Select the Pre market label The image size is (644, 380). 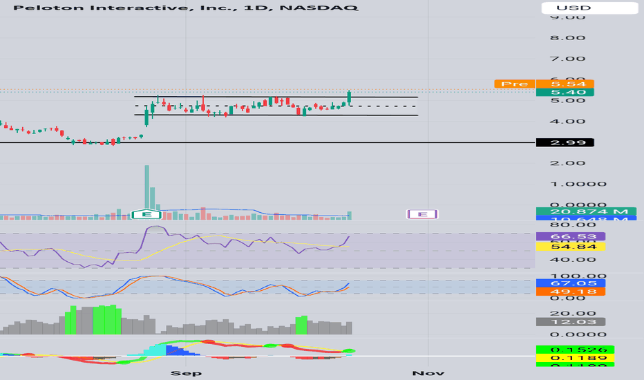514,84
